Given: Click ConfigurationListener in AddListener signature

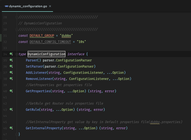Looking at the screenshot, I should [x=83, y=73].
